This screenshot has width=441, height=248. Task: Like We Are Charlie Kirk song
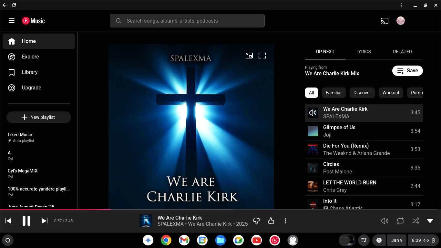pyautogui.click(x=271, y=221)
